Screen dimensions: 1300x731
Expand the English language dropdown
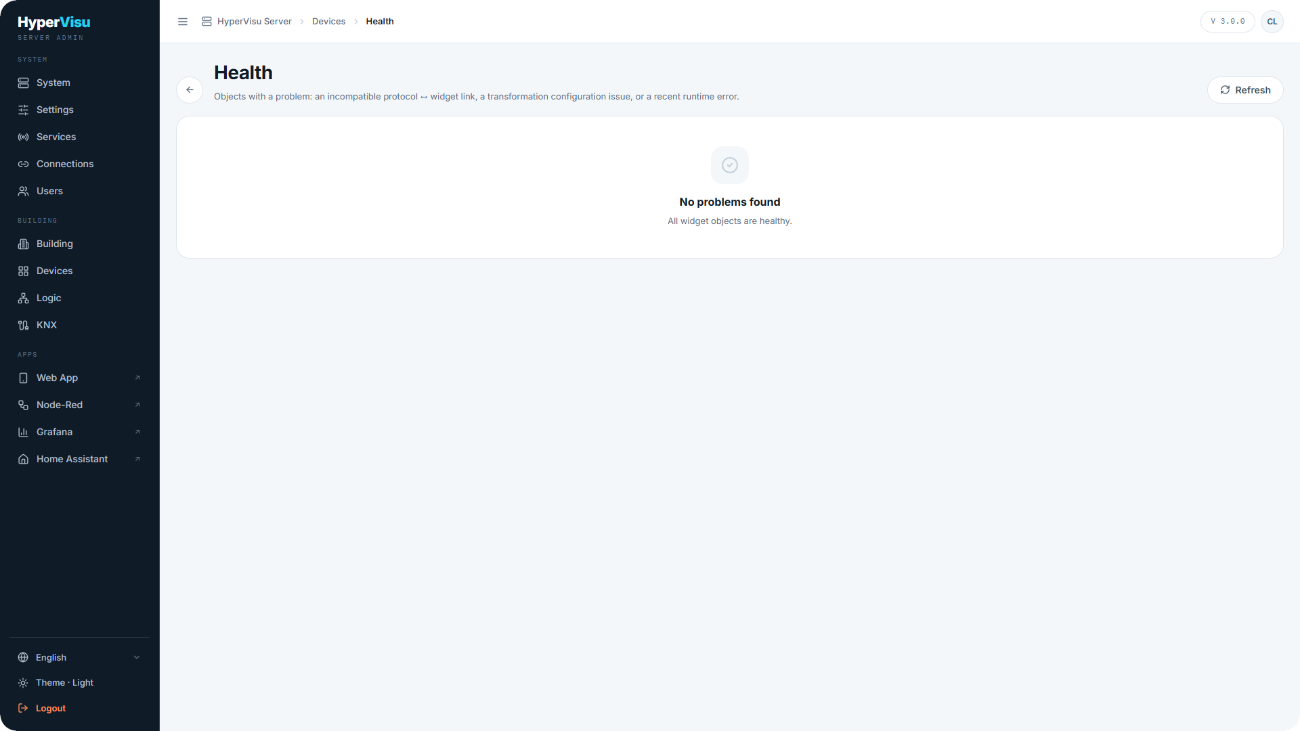[x=80, y=657]
